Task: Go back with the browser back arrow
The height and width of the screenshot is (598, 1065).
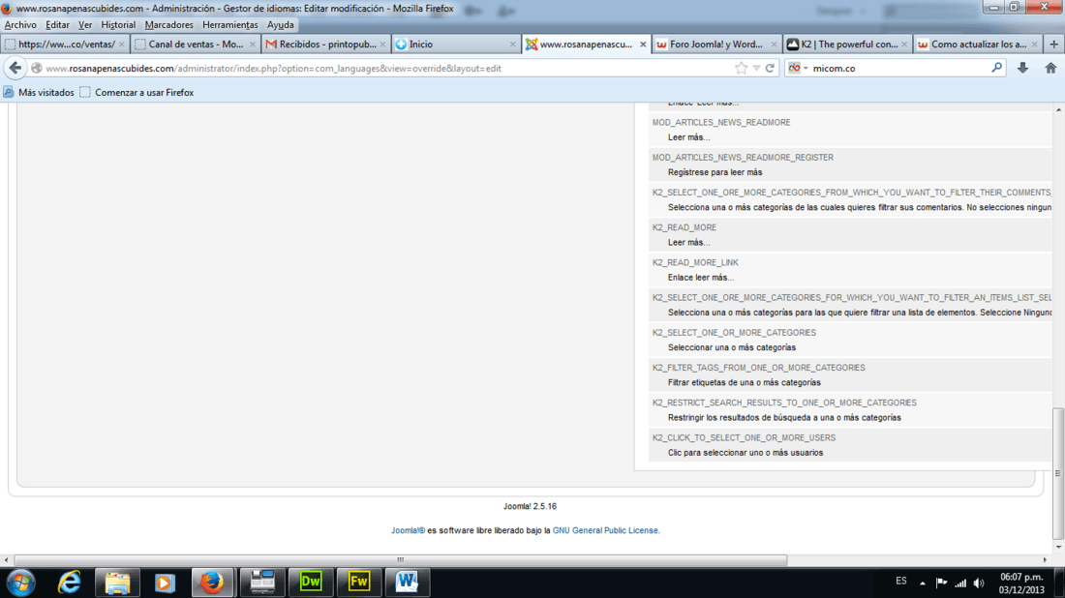Action: click(15, 68)
